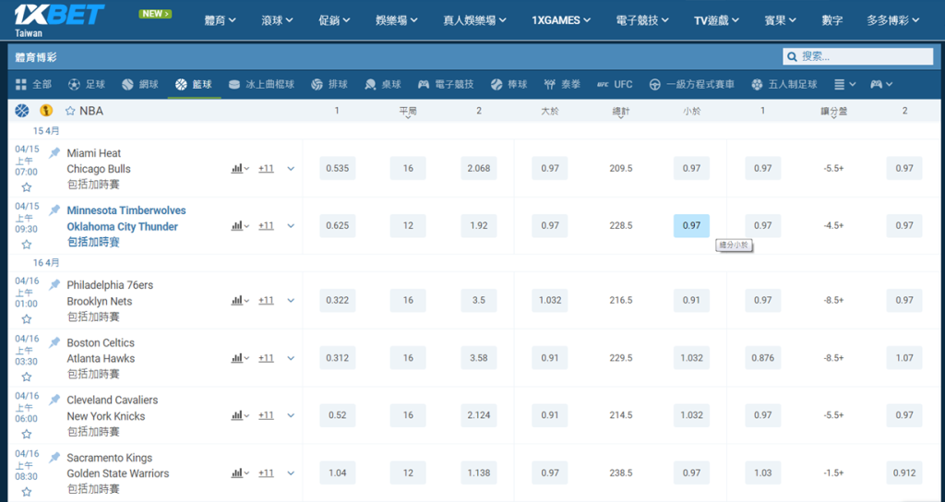Screen dimensions: 945x502
Task: Pin the Miami Heat vs Chicago Bulls match
Action: [54, 152]
